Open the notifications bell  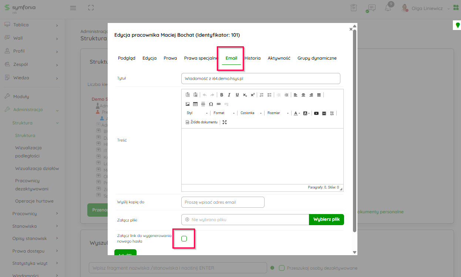point(388,8)
